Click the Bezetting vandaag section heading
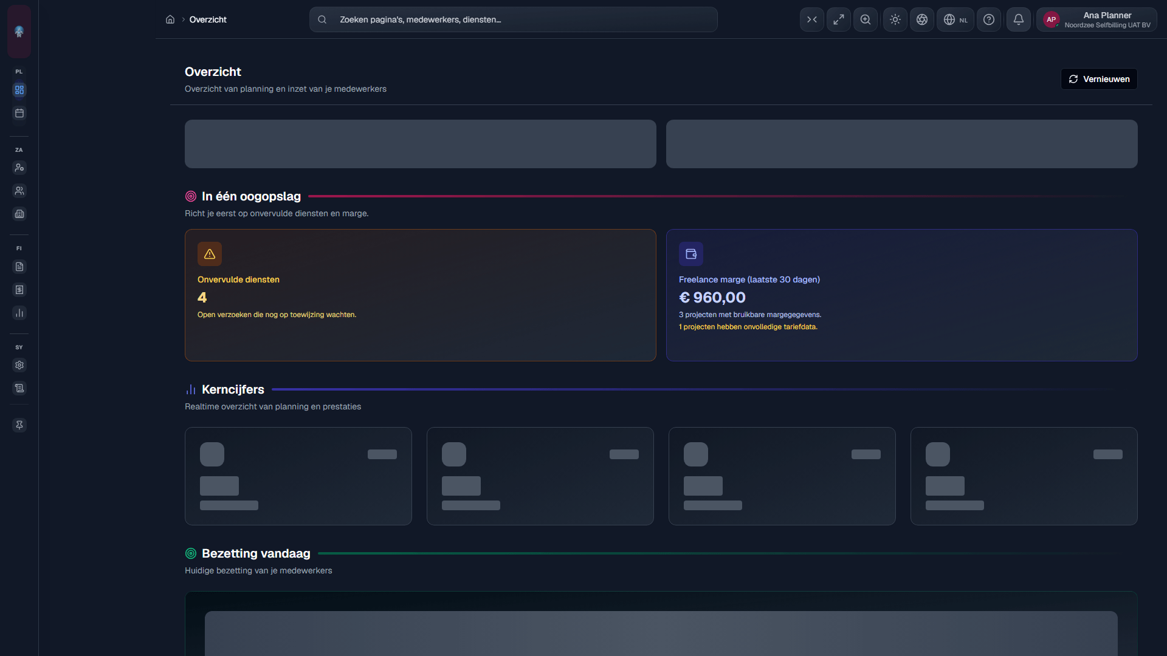Viewport: 1167px width, 656px height. (x=256, y=553)
